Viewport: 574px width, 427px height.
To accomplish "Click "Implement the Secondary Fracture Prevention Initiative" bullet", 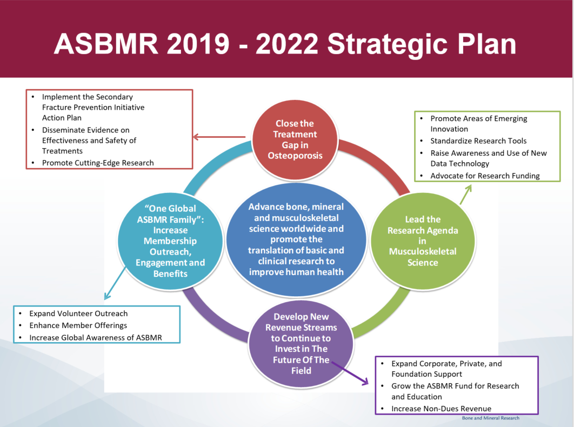I will tap(94, 108).
